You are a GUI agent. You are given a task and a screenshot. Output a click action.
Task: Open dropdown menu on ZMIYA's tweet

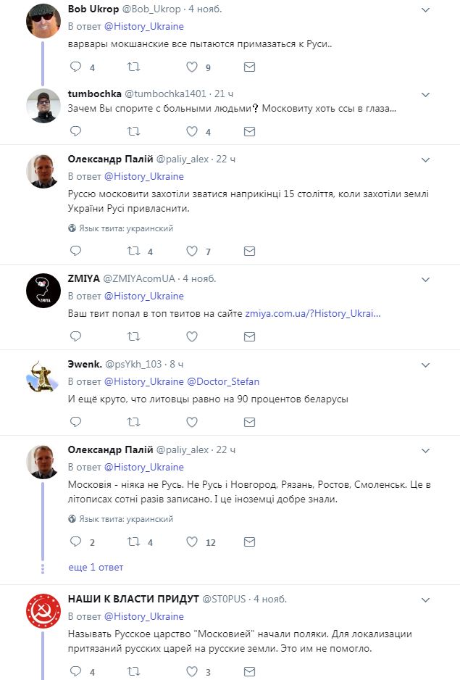pyautogui.click(x=426, y=279)
